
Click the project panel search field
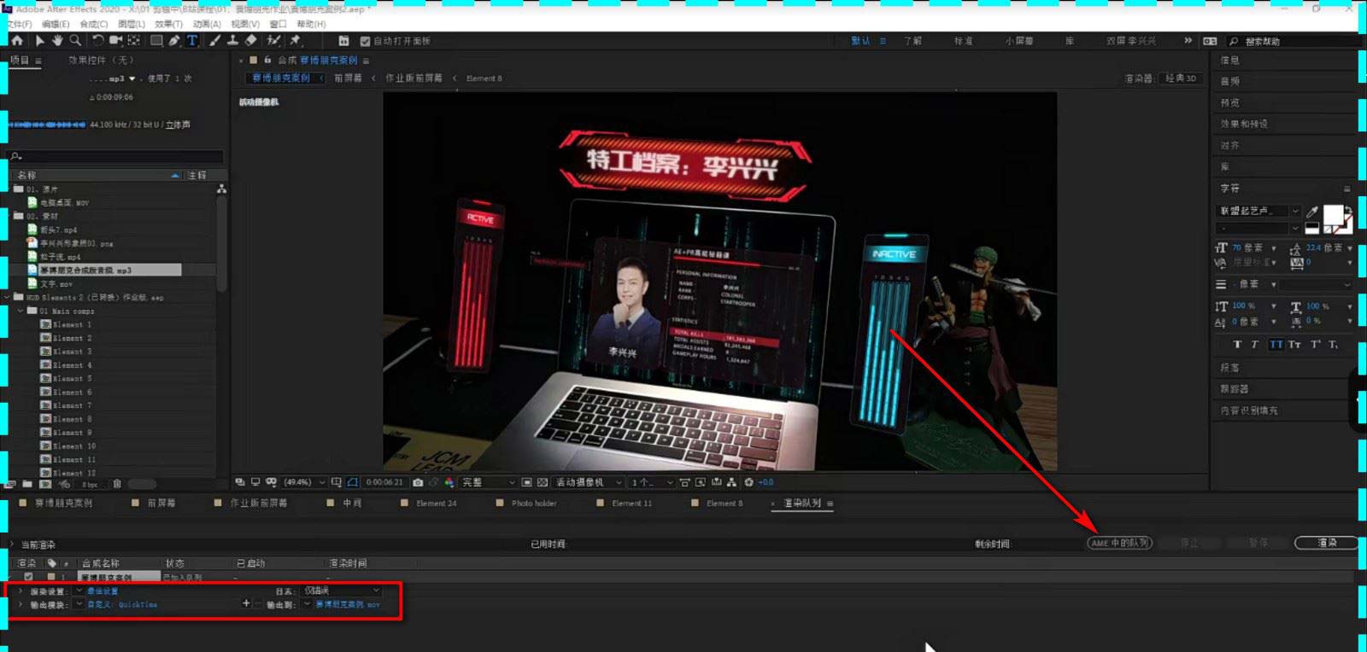pos(116,157)
